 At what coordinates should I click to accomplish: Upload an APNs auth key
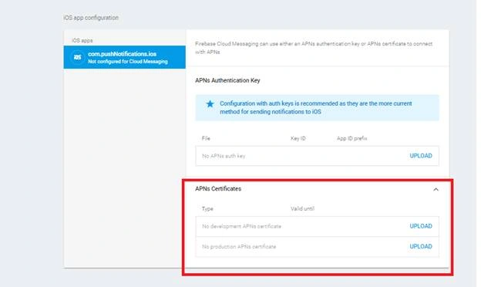(421, 156)
